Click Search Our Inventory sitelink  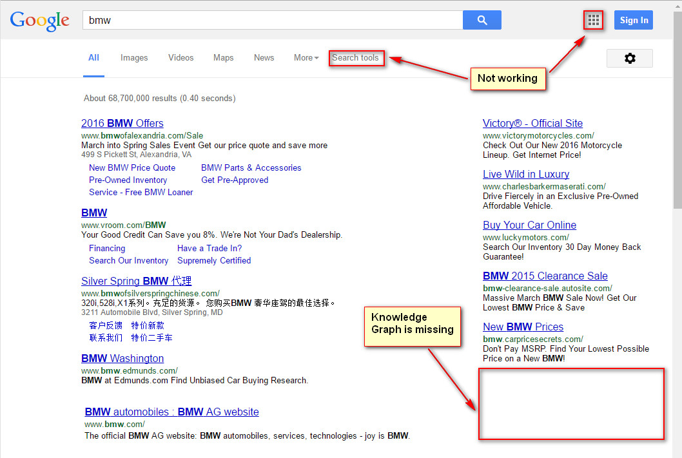click(129, 260)
